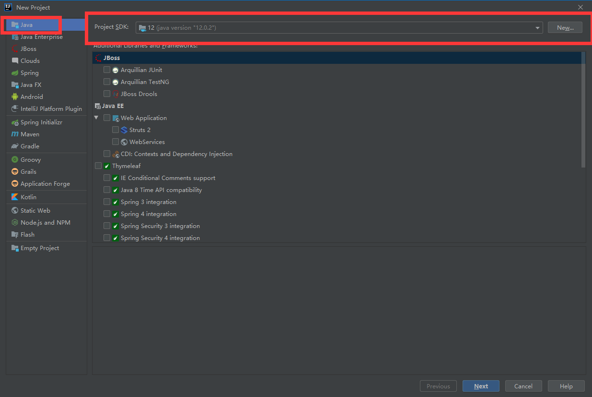Click the Cancel button

pos(523,386)
